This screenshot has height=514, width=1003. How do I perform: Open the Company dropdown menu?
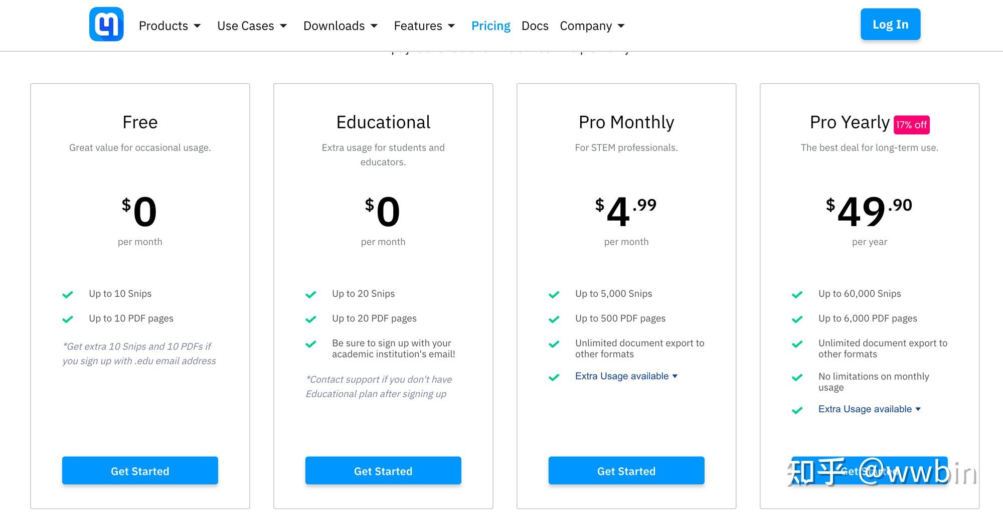[x=592, y=26]
